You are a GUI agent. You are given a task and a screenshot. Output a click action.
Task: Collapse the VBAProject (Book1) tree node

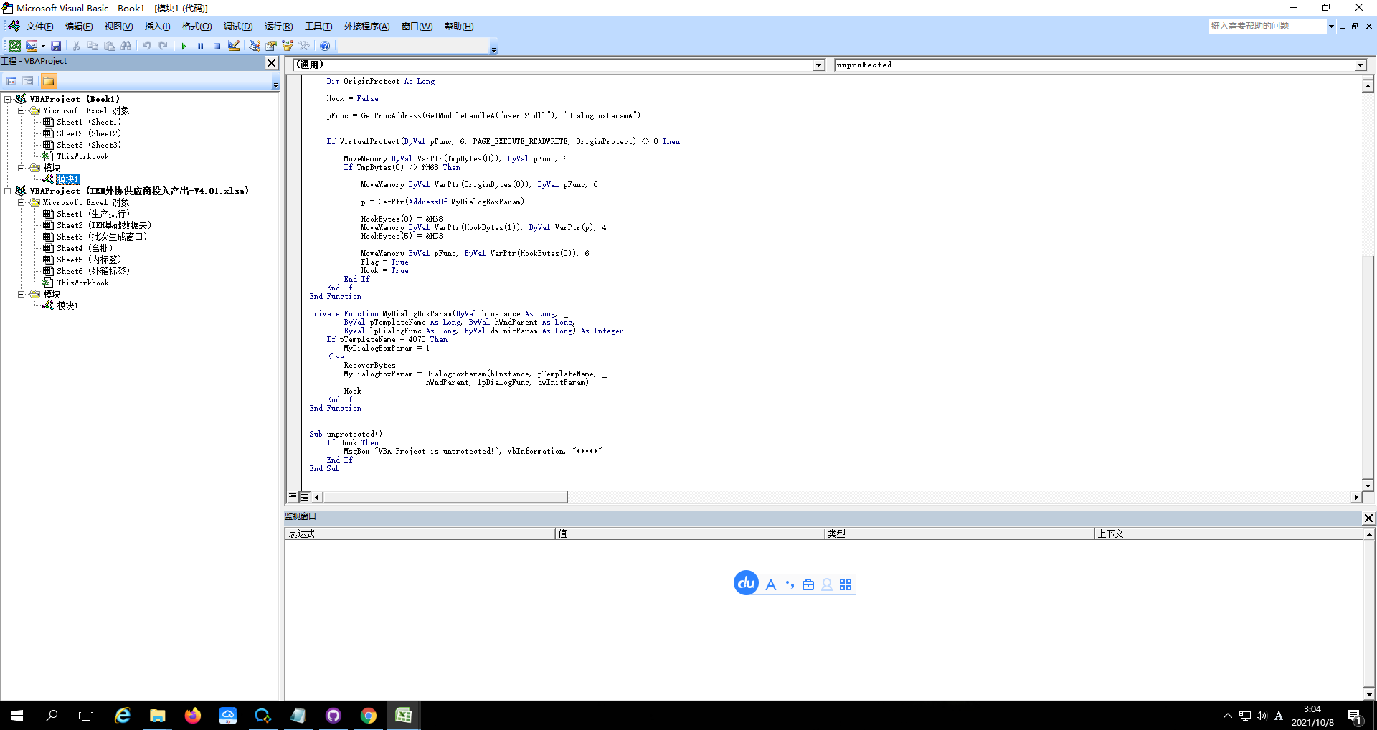pyautogui.click(x=8, y=99)
